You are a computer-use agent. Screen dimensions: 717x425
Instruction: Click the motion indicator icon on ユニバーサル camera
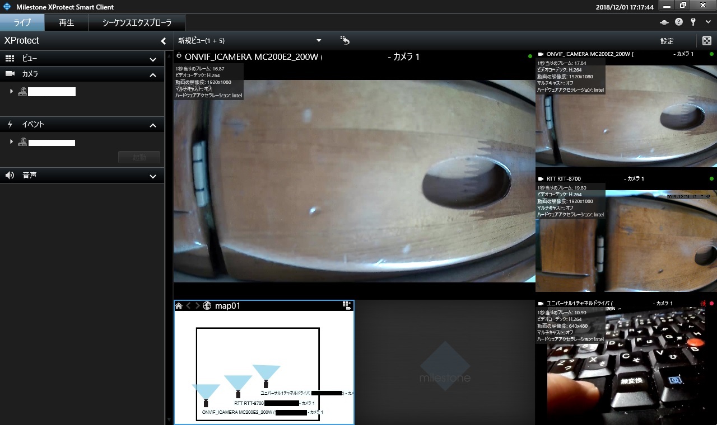tap(703, 303)
